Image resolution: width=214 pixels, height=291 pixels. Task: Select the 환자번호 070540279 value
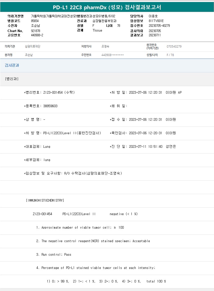coord(174,47)
